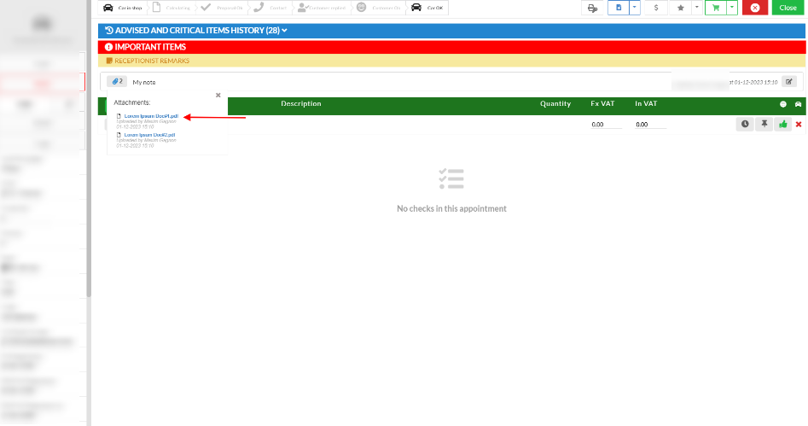
Task: Expand Advised and Critical Items History
Action: (x=195, y=31)
